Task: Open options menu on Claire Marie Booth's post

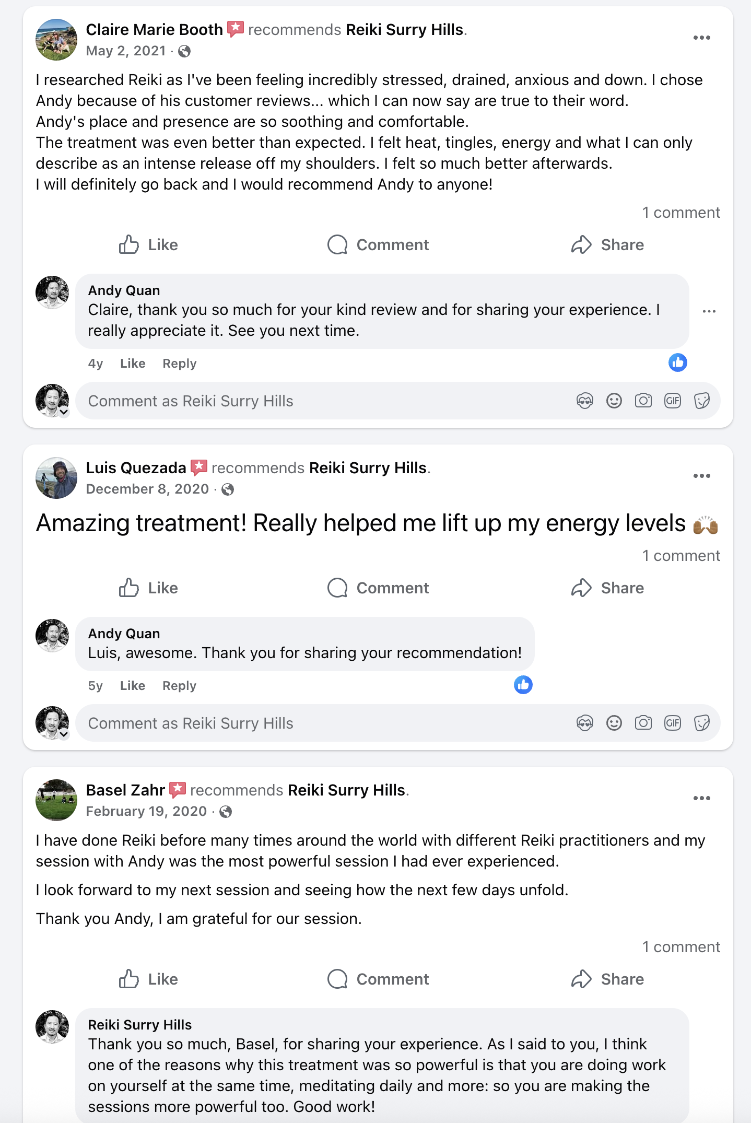Action: tap(701, 38)
